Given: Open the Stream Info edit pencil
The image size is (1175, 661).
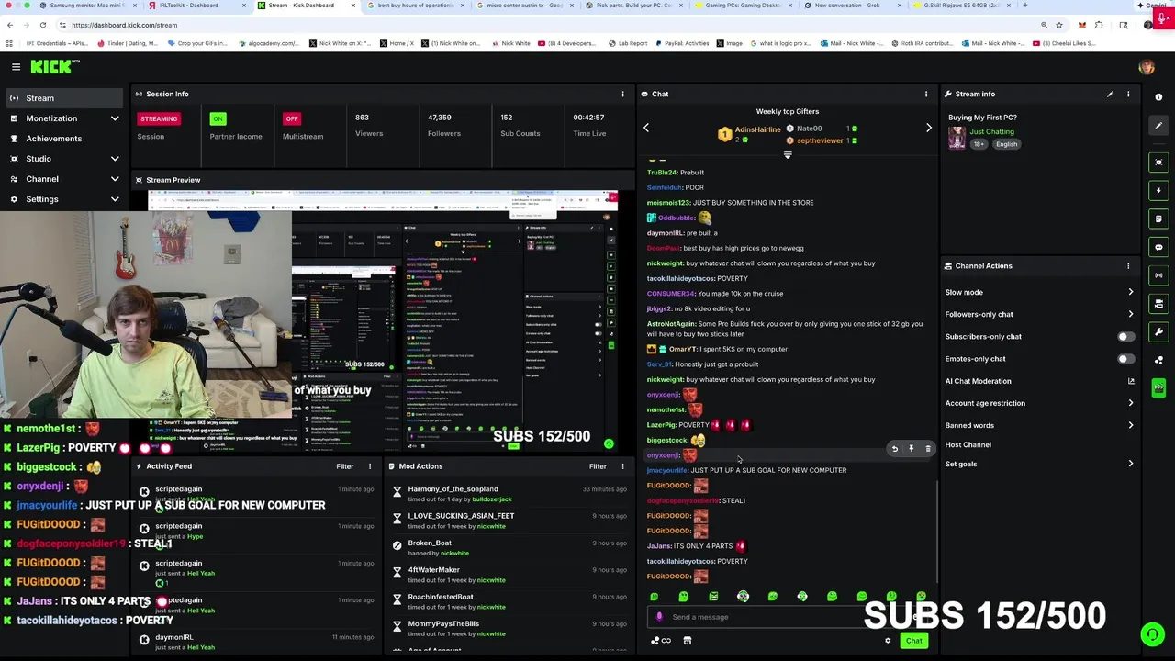Looking at the screenshot, I should click(x=1110, y=94).
